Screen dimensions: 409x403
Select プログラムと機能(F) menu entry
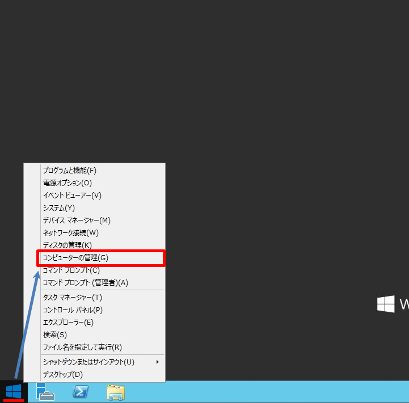tap(94, 171)
